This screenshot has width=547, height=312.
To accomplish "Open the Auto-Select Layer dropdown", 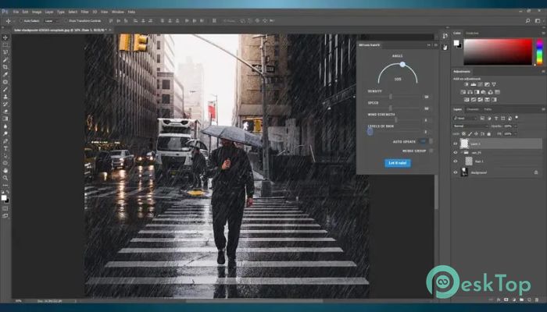I will click(x=51, y=21).
